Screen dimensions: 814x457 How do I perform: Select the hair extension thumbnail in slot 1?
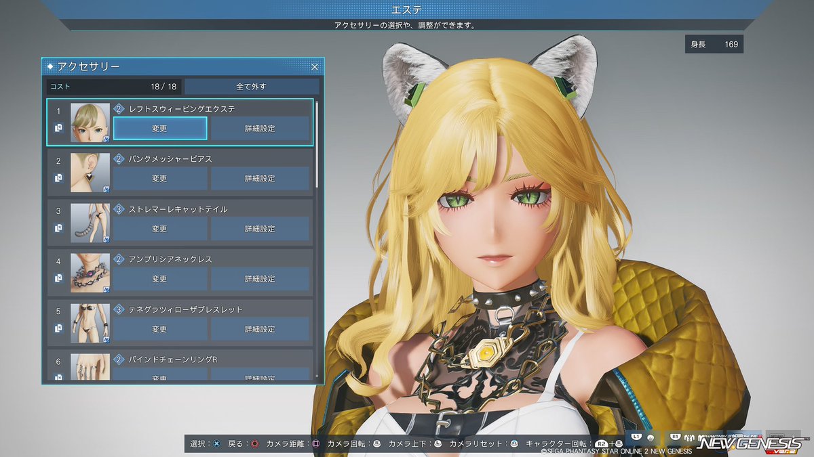tap(90, 123)
